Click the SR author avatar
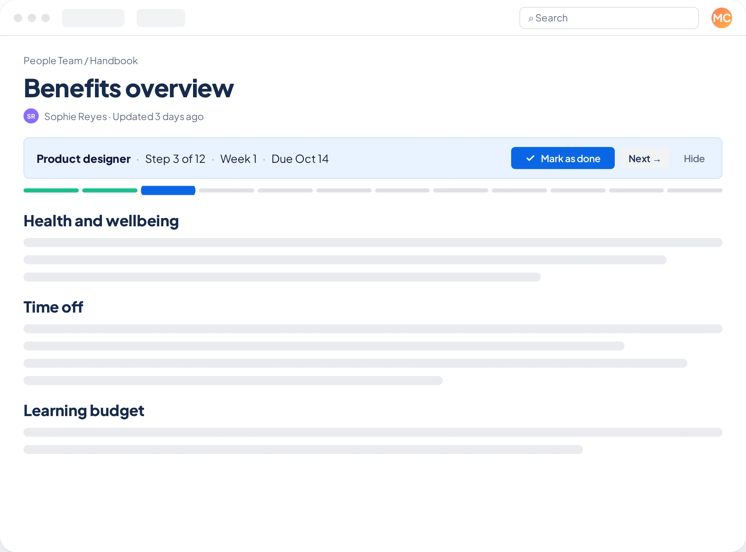Screen dimensions: 746x552 (x=31, y=116)
